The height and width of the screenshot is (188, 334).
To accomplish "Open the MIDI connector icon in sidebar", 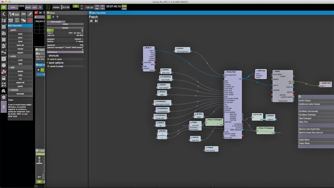I will point(4,65).
